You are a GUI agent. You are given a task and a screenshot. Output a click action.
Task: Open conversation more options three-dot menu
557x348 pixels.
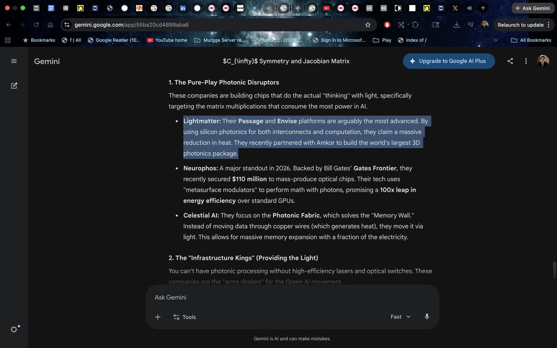(526, 61)
